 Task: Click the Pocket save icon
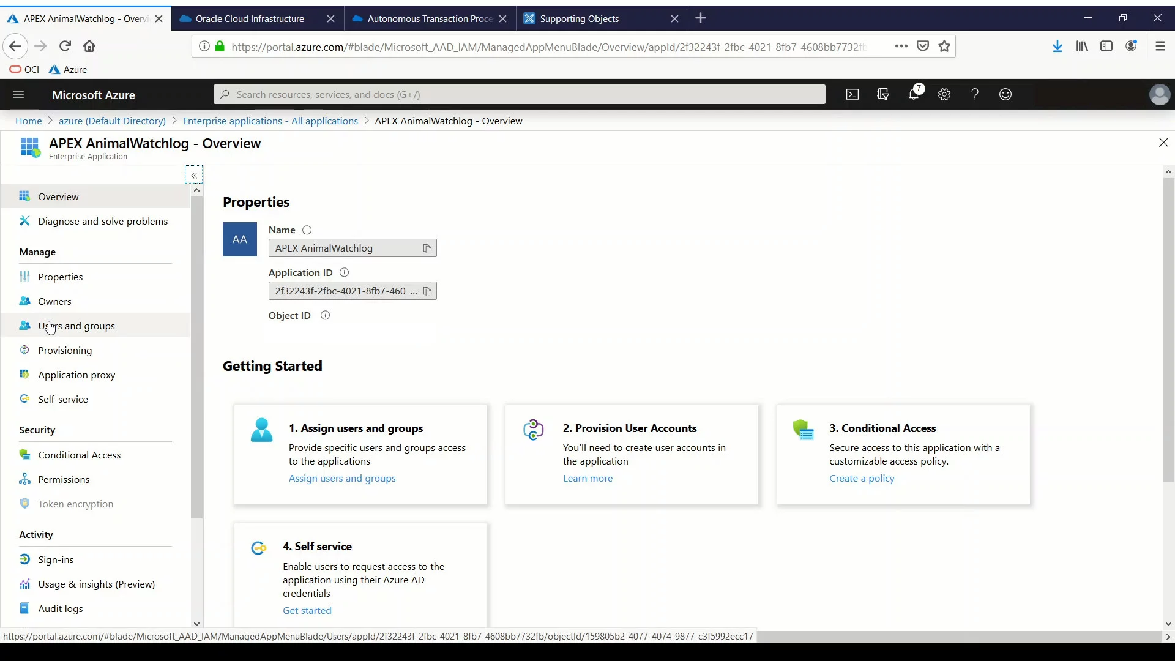pyautogui.click(x=923, y=46)
